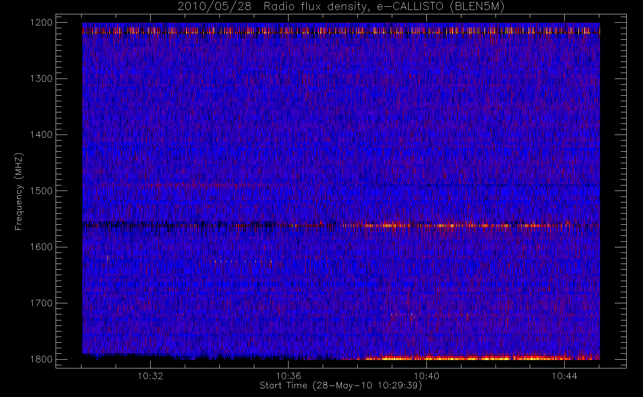Click the 1700 frequency tick label
The width and height of the screenshot is (643, 397).
pos(41,303)
